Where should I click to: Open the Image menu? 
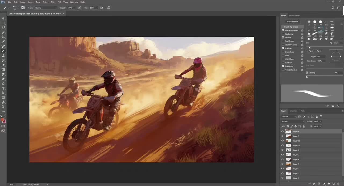[x=23, y=2]
